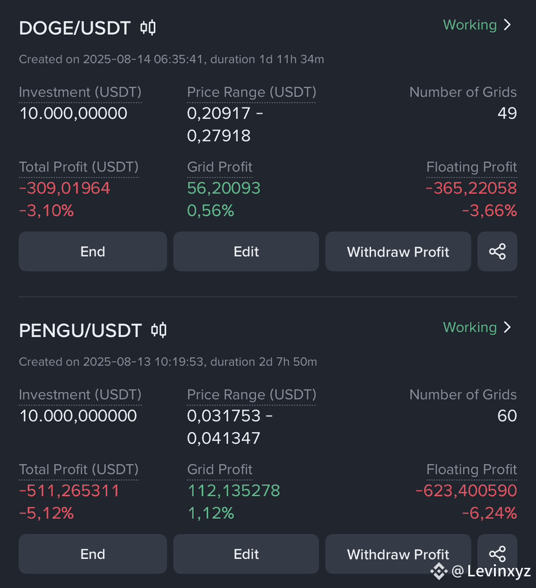Tap the Binance logo watermark
536x588 pixels.
438,571
